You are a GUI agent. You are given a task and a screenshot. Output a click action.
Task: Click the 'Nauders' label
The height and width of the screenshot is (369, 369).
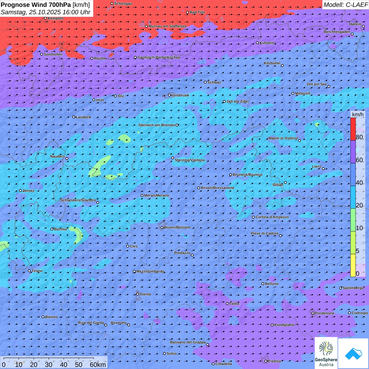[57, 156]
